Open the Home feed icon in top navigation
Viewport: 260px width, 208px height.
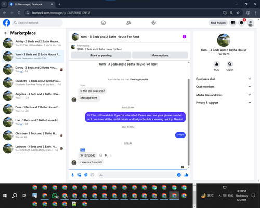pyautogui.click(x=103, y=23)
